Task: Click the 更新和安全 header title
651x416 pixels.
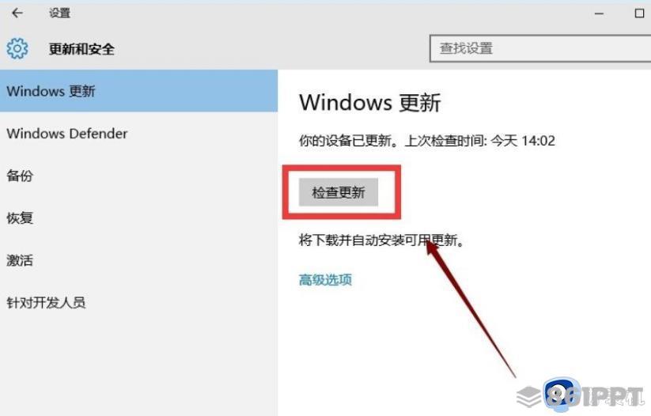Action: [x=81, y=49]
